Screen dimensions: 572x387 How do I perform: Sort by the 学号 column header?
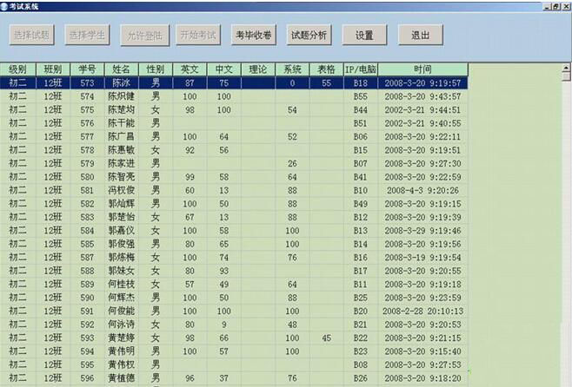(x=87, y=69)
